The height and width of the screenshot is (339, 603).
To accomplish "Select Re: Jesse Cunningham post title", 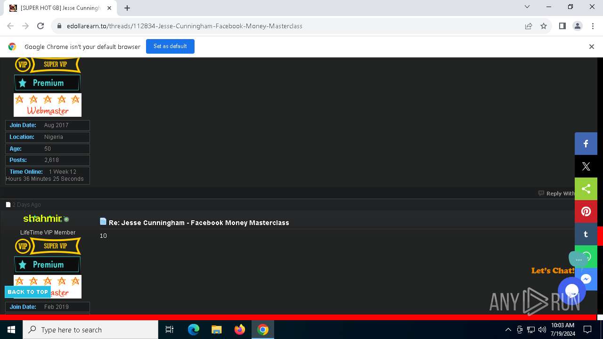I will (199, 223).
